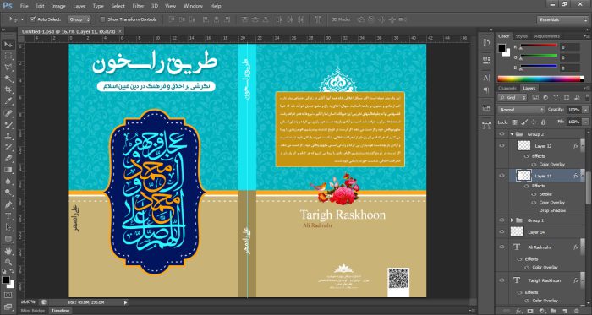Select the Dodge tool

pos(8,193)
